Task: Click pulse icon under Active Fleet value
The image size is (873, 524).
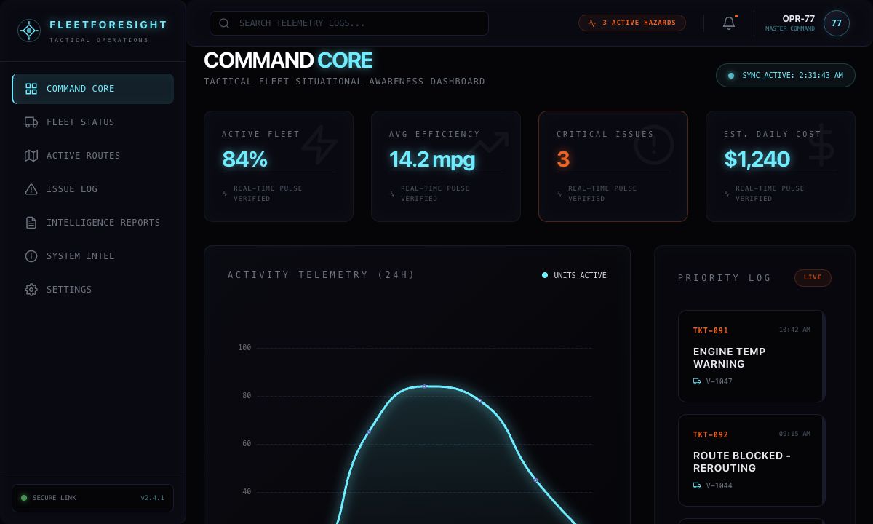Action: pos(225,194)
